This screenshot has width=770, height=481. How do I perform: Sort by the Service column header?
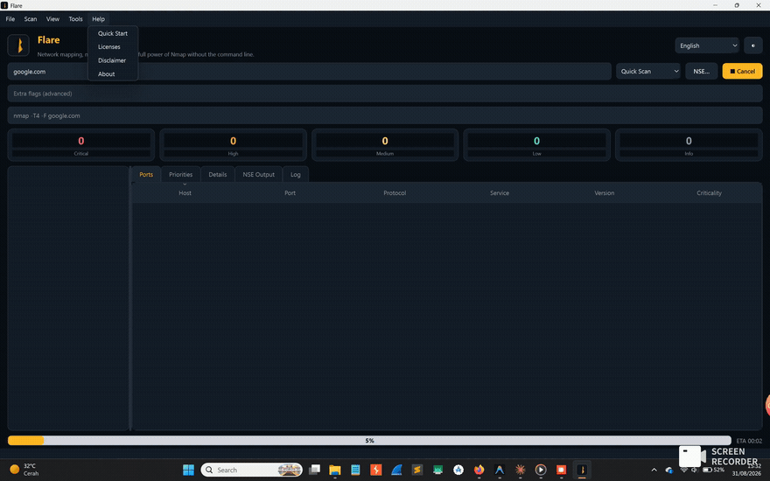click(x=500, y=193)
